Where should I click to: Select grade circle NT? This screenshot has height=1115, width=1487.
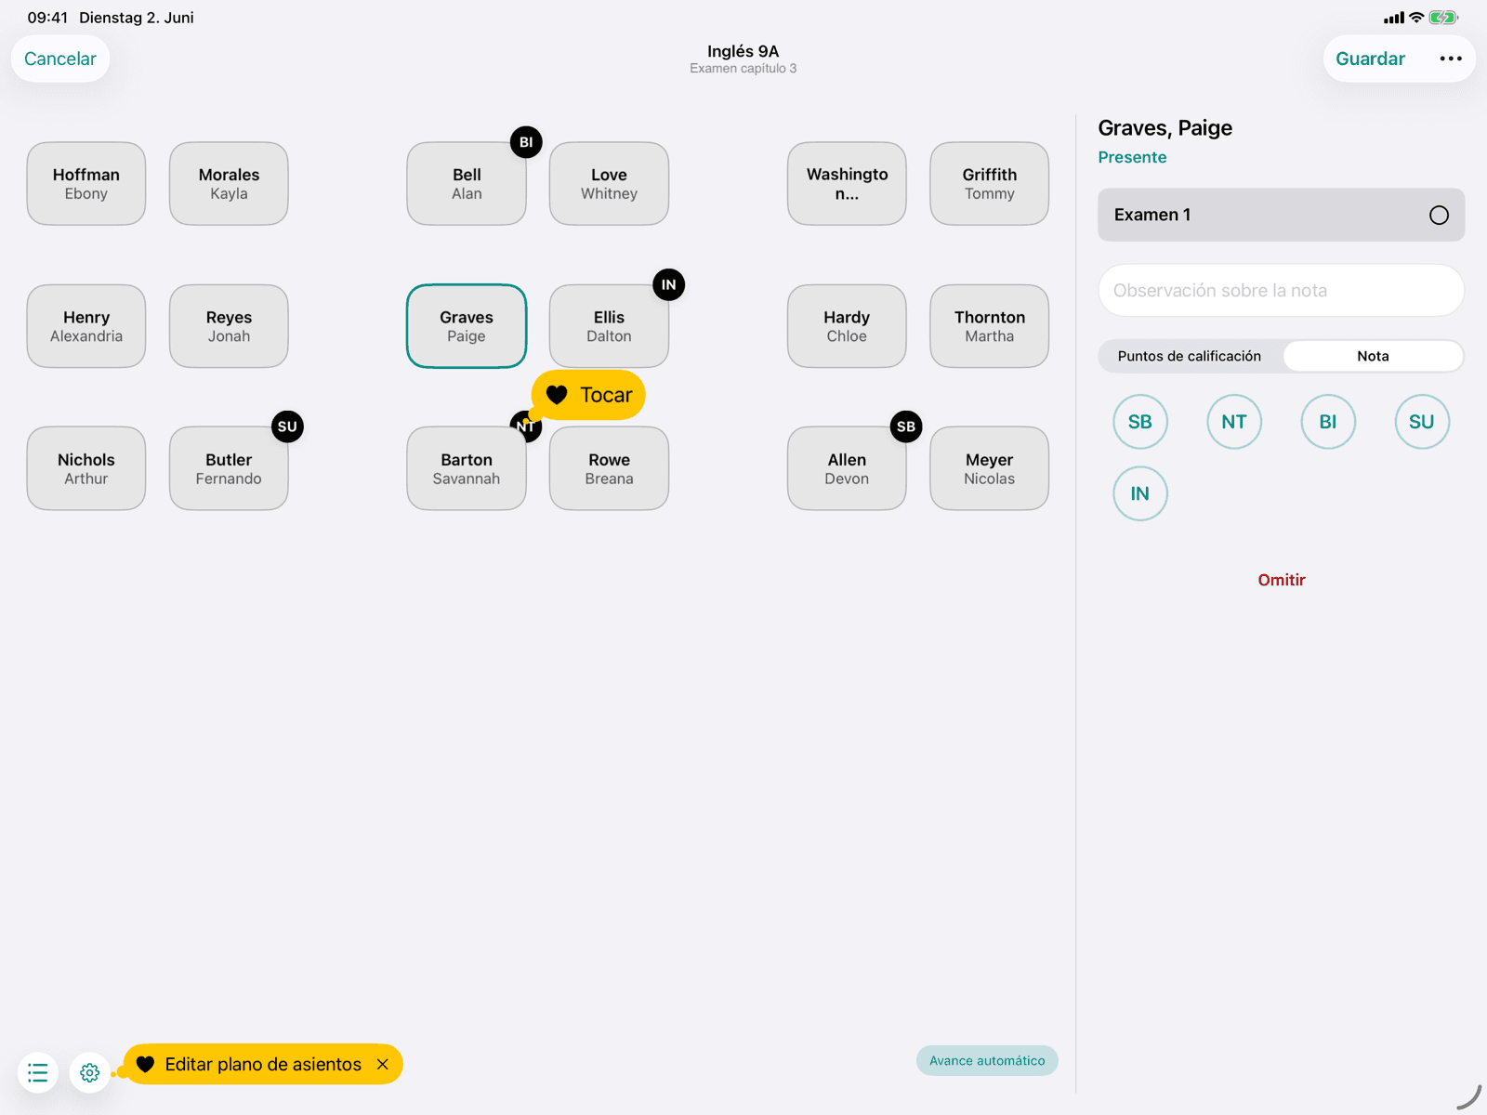[x=1234, y=422]
